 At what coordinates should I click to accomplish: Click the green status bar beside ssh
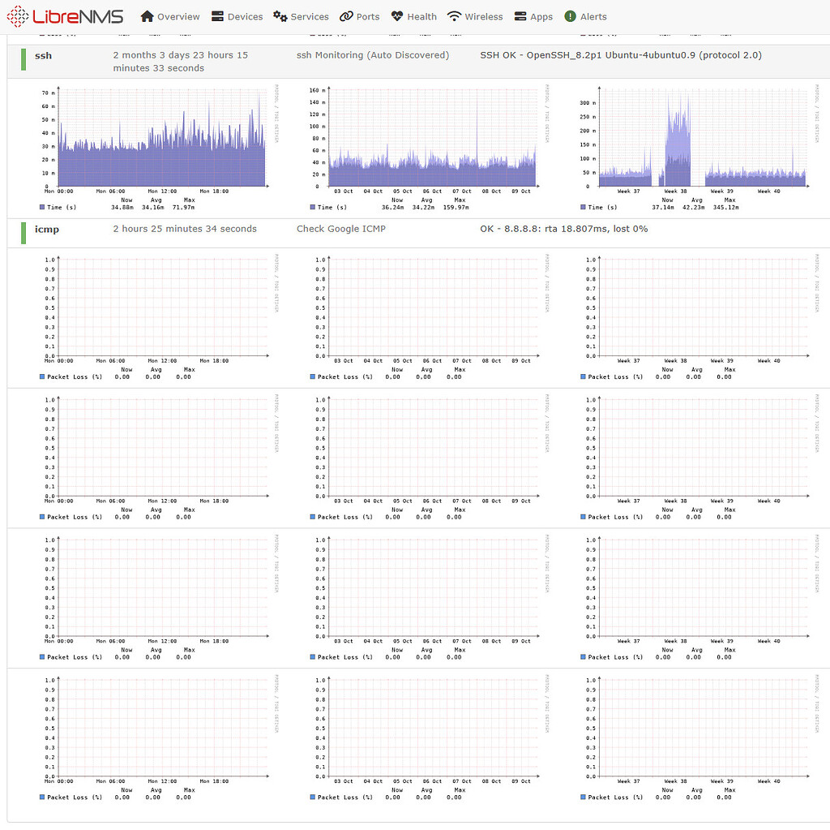coord(23,61)
